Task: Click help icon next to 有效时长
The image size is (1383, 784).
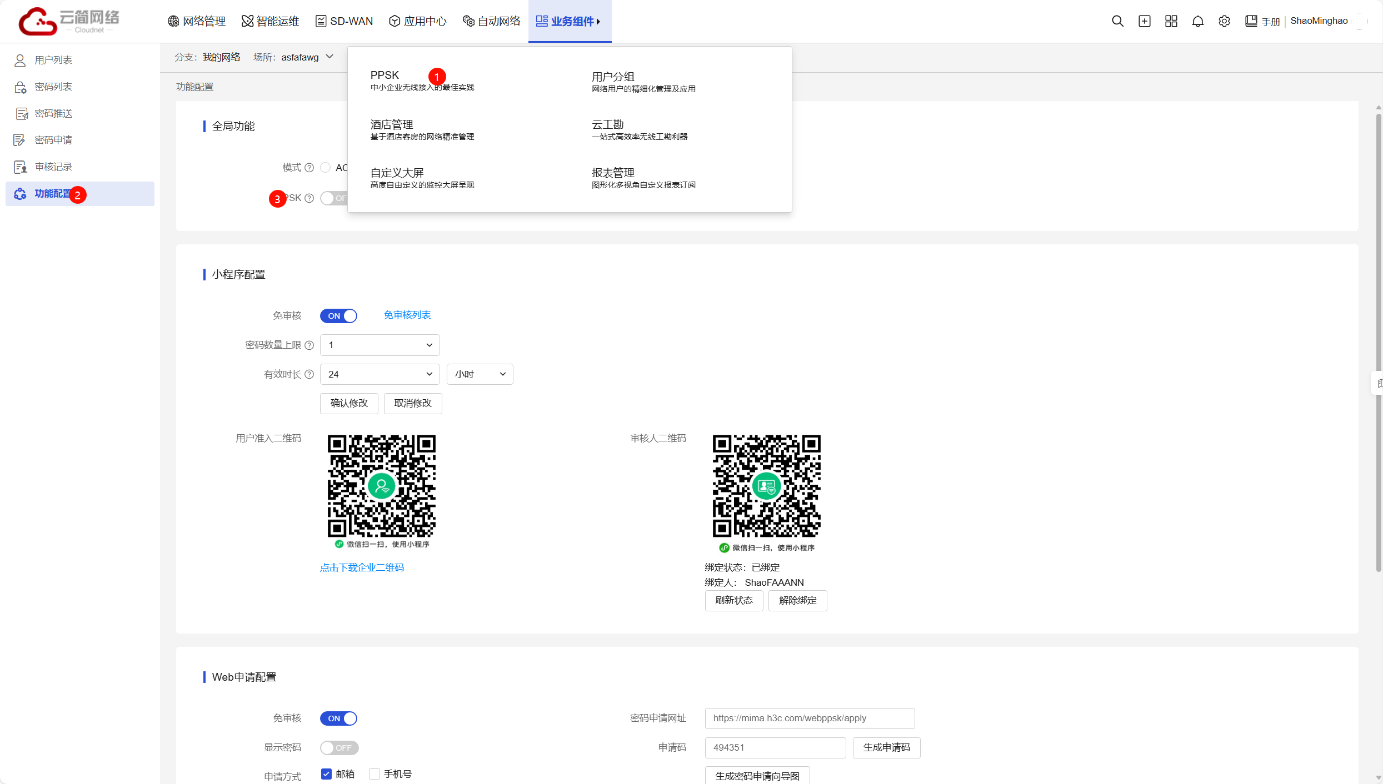Action: click(309, 374)
